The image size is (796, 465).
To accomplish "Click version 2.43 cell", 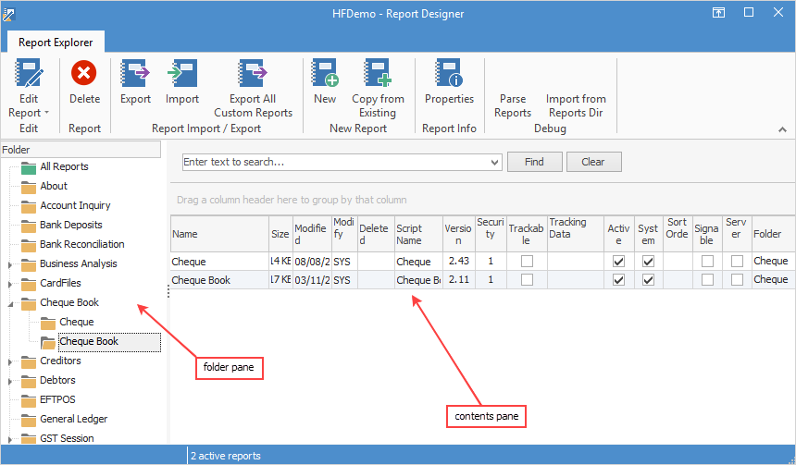I will [x=459, y=261].
